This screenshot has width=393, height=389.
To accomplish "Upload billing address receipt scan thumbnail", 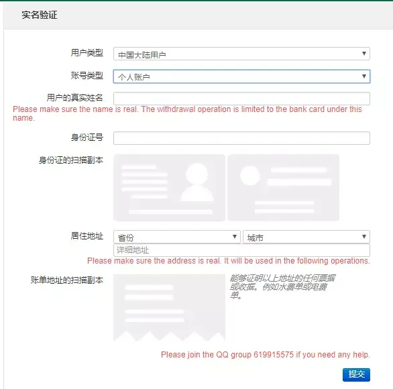I will tap(170, 308).
